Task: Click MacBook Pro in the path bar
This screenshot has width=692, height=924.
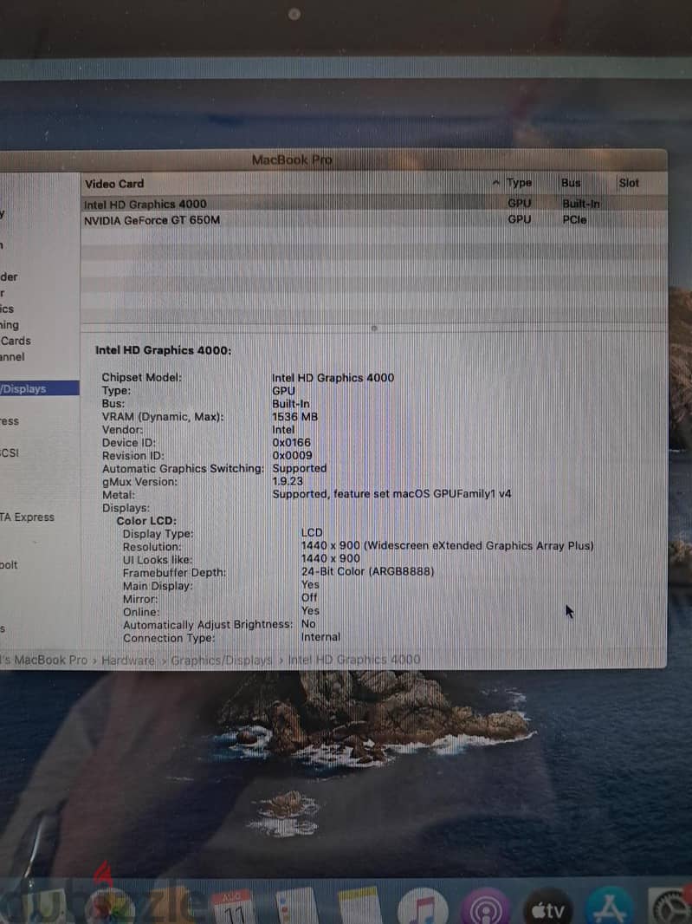Action: [44, 660]
